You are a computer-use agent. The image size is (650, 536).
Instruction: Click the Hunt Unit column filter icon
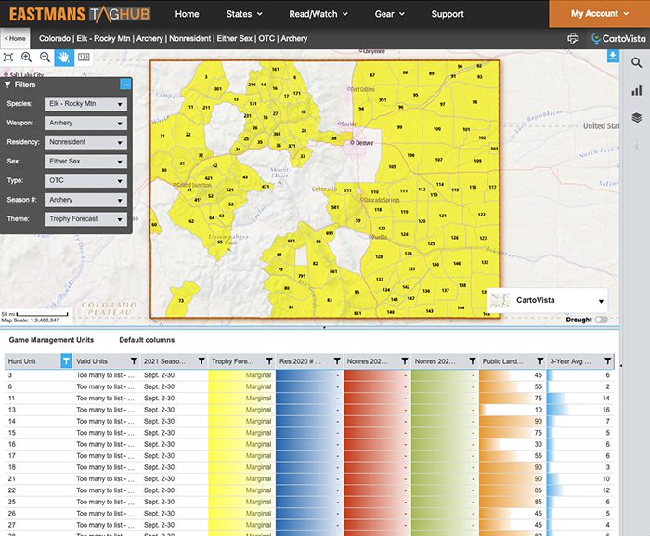click(66, 361)
